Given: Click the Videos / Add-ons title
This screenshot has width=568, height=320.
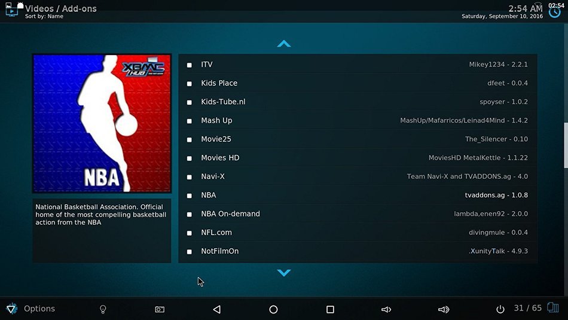Looking at the screenshot, I should 61,8.
